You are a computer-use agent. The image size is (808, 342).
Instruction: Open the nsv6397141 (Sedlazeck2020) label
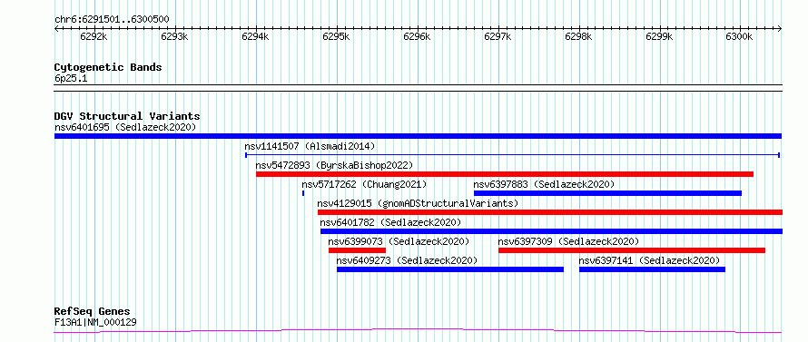point(649,260)
